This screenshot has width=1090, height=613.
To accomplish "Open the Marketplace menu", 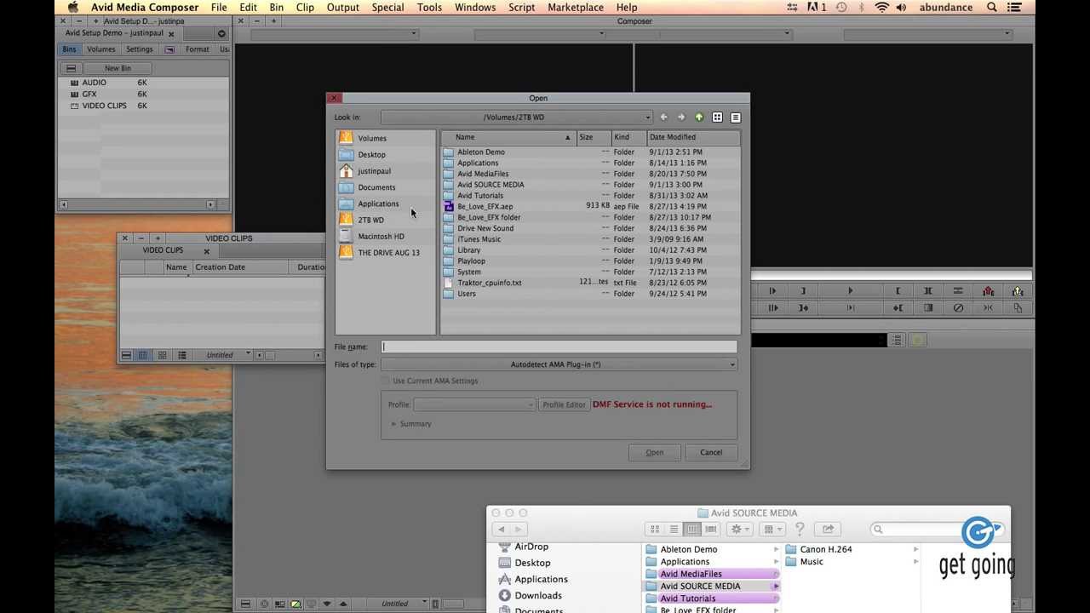I will (575, 8).
